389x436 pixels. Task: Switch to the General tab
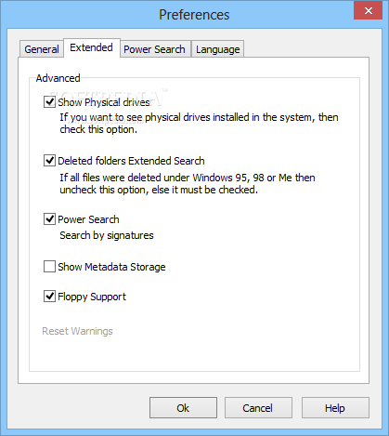tap(42, 49)
